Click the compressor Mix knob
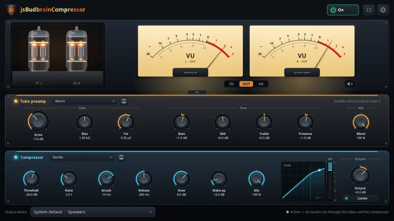This screenshot has width=394, height=221. point(256,179)
